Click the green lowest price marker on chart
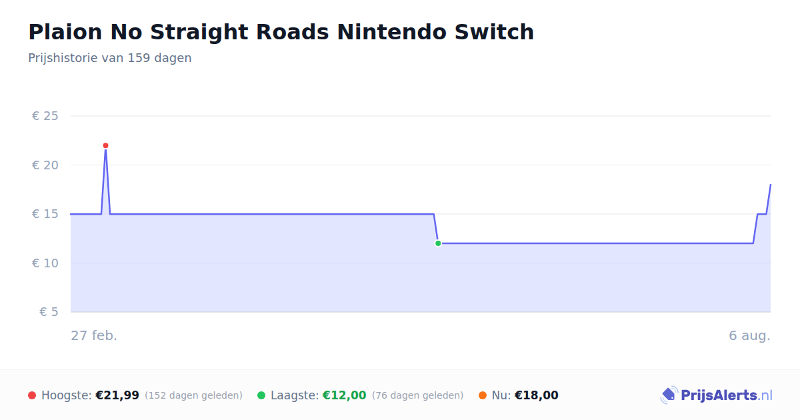800x420 pixels. tap(438, 243)
